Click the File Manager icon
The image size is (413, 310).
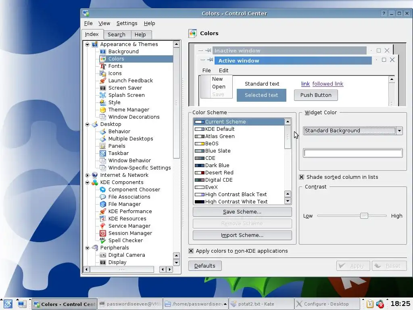click(103, 204)
